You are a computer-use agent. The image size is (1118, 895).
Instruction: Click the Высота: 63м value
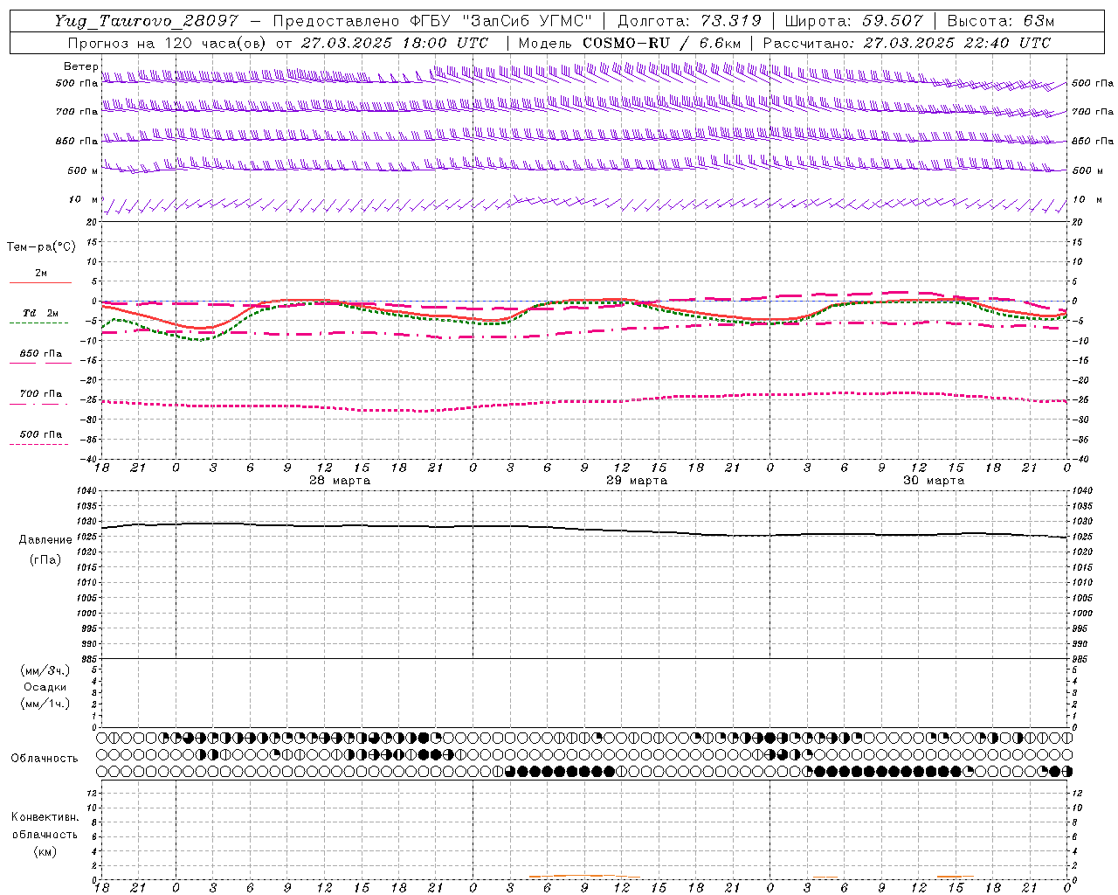pyautogui.click(x=1001, y=21)
